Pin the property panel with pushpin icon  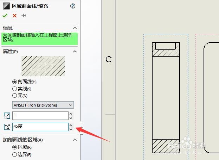(24, 15)
